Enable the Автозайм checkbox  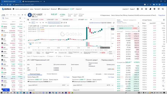(94, 74)
